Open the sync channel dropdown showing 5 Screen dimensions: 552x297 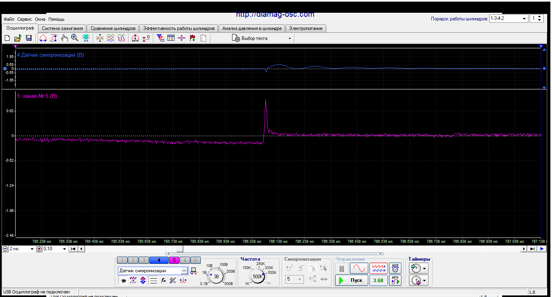coord(294,279)
